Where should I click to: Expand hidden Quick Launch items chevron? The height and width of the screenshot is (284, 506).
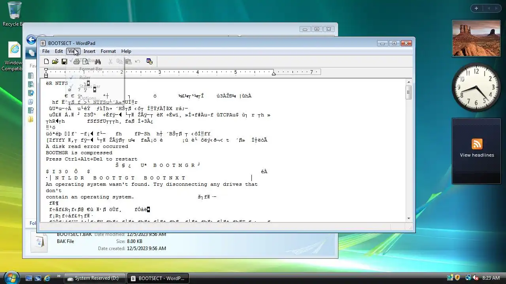(59, 276)
